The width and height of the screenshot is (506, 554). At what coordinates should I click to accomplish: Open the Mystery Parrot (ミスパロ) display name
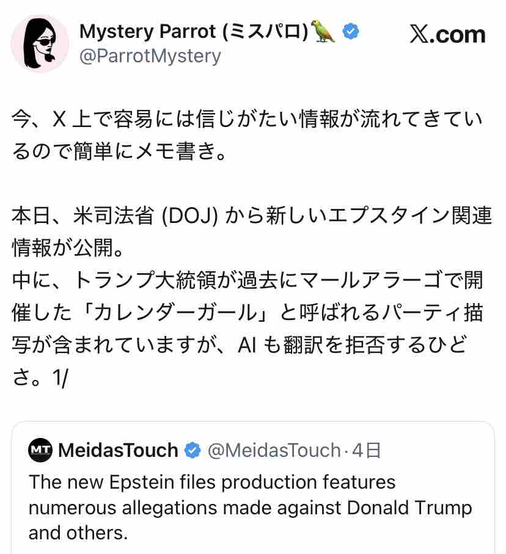(194, 31)
